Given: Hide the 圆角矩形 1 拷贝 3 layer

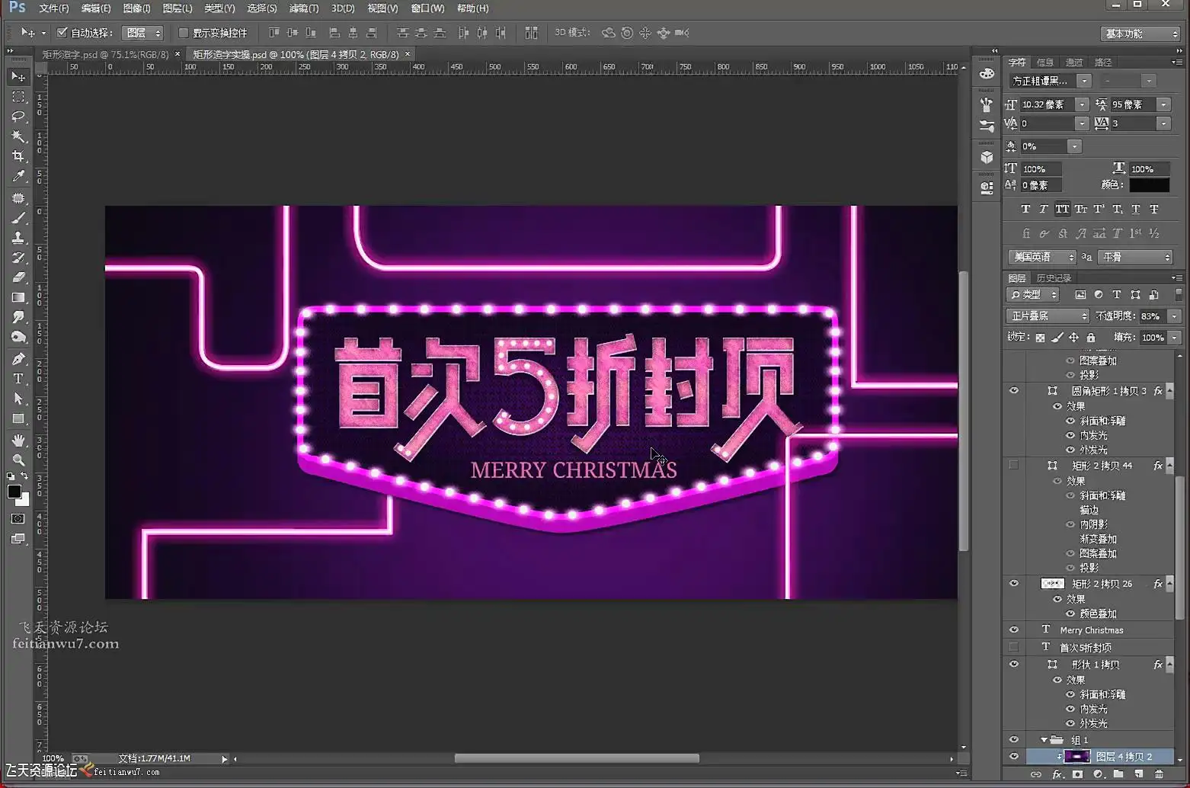Looking at the screenshot, I should point(1013,391).
